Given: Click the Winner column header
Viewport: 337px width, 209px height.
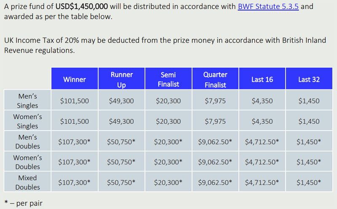Looking at the screenshot, I should pos(74,79).
